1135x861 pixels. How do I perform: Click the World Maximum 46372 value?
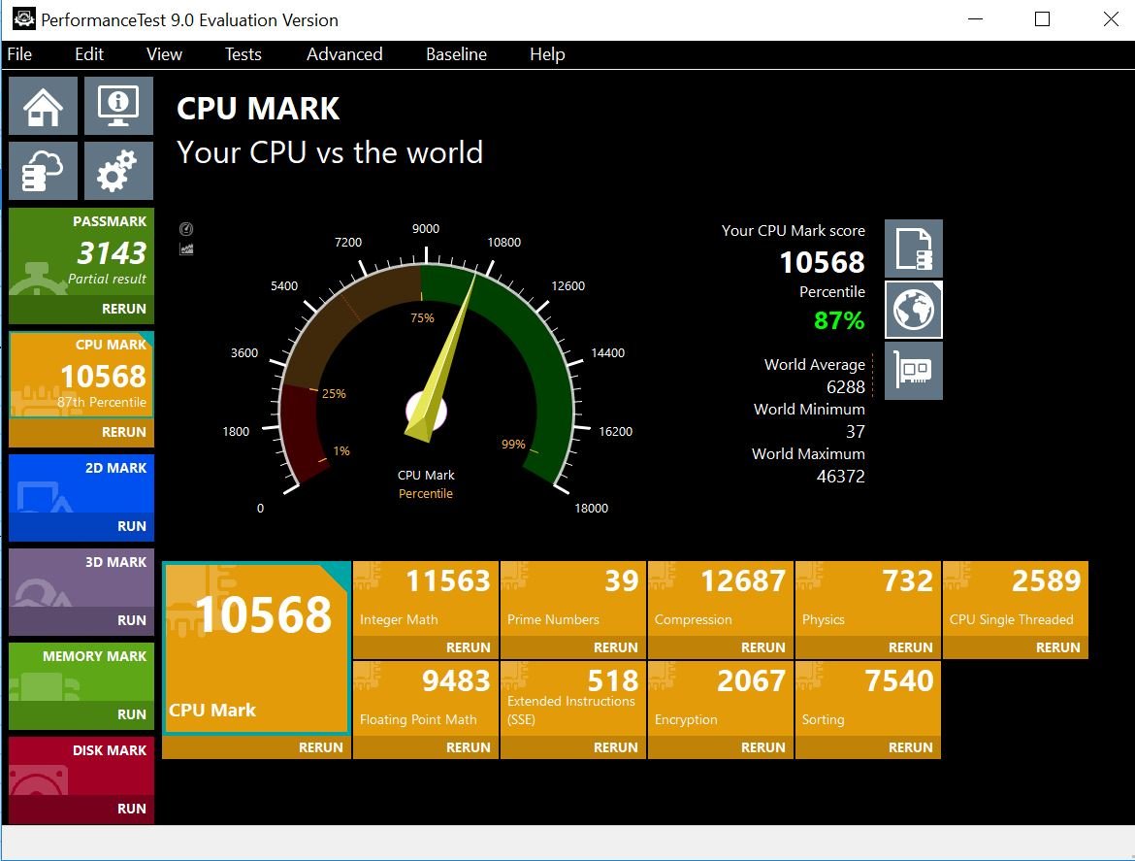pyautogui.click(x=840, y=476)
